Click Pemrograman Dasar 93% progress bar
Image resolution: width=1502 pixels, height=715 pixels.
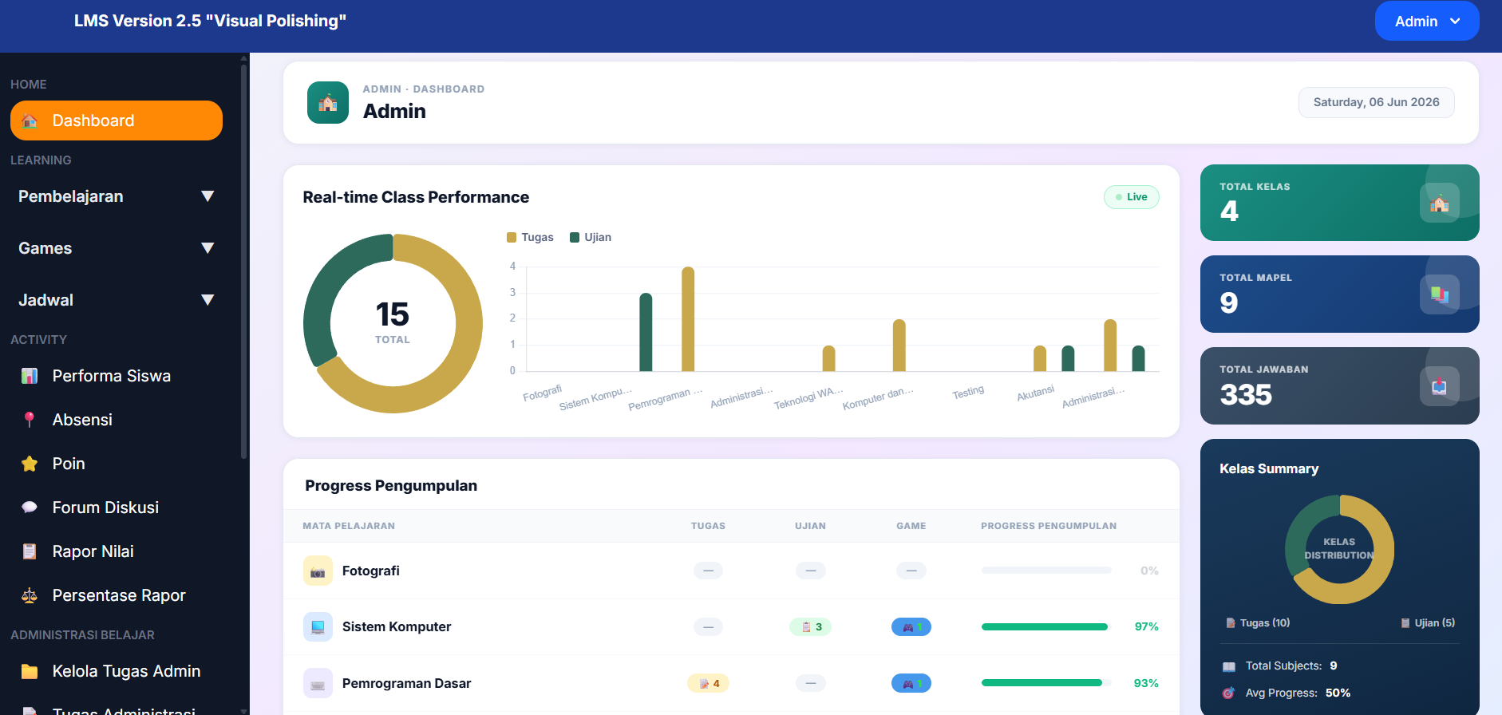tap(1046, 683)
